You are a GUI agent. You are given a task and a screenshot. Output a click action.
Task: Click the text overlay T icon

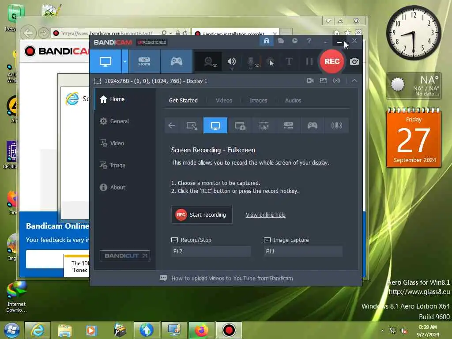289,61
